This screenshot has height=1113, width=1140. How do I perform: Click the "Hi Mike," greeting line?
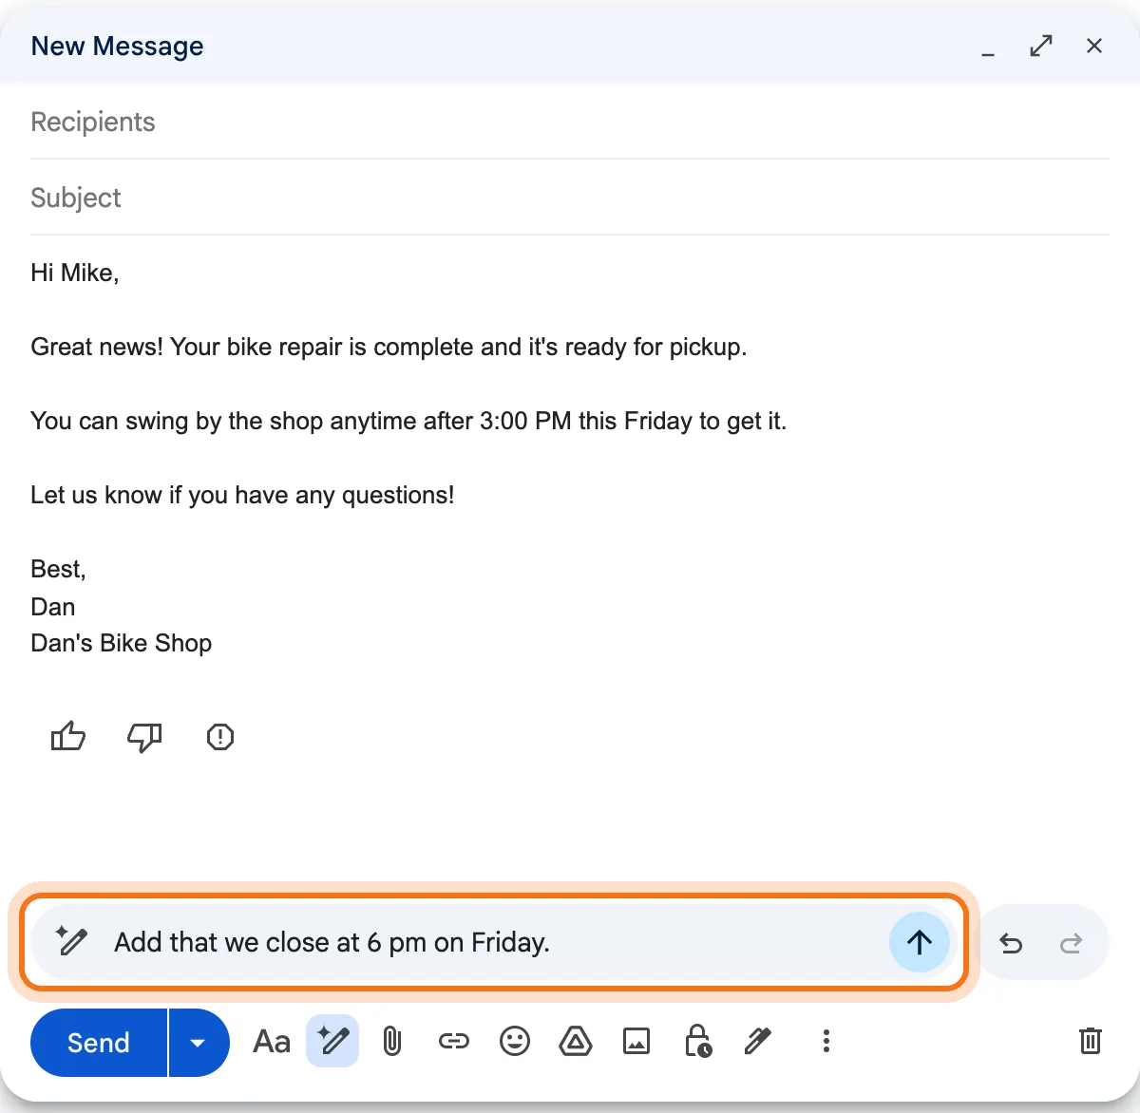point(75,273)
